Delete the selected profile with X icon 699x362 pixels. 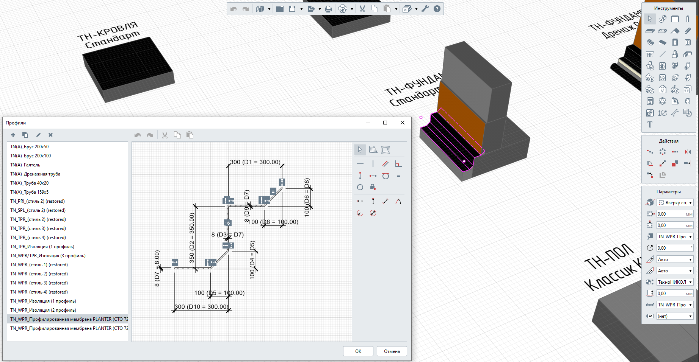click(x=50, y=135)
